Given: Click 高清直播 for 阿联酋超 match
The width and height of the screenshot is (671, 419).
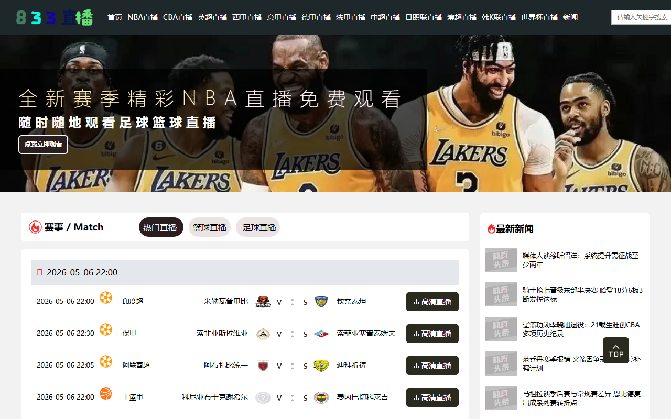Looking at the screenshot, I should (x=432, y=366).
